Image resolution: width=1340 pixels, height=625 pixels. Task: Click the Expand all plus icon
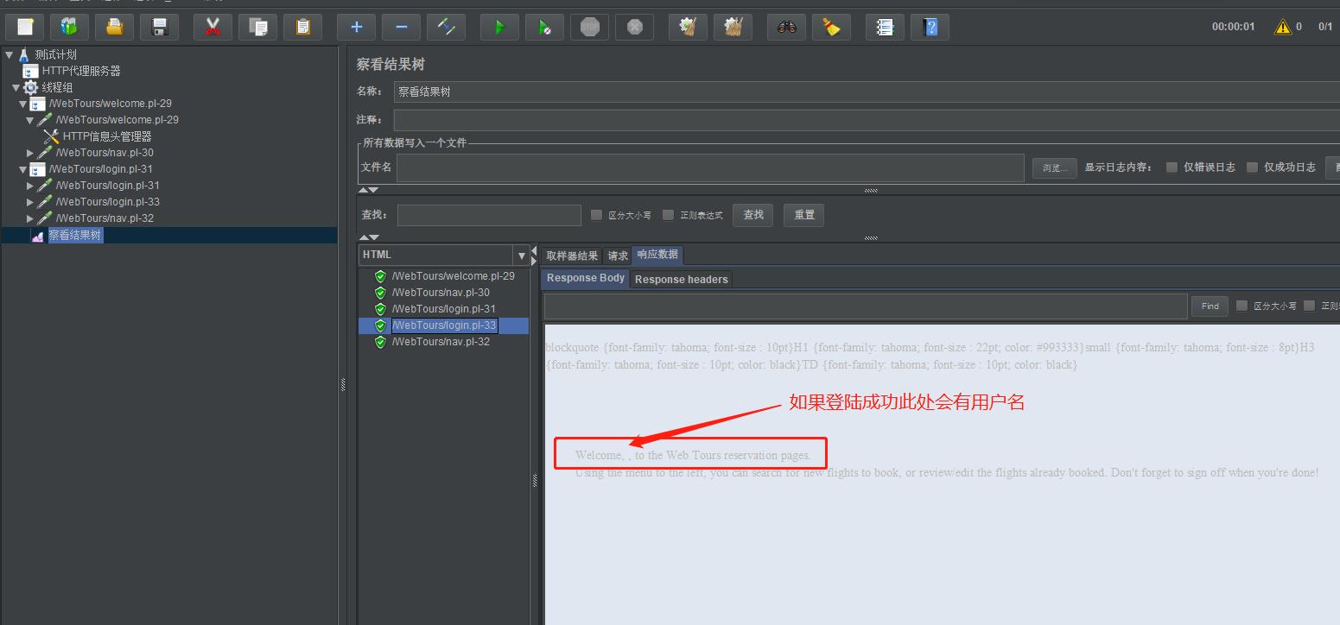coord(356,27)
